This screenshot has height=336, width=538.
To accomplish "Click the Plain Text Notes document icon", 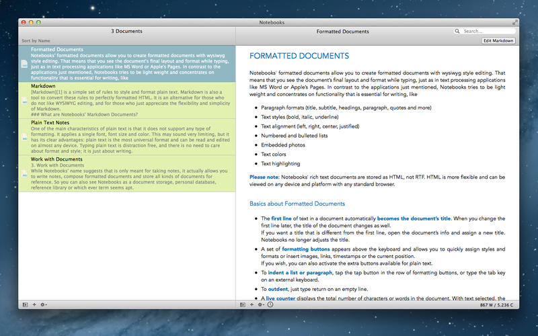I will click(x=25, y=136).
